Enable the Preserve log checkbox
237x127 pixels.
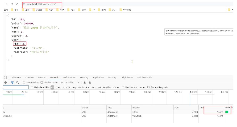tap(24, 83)
